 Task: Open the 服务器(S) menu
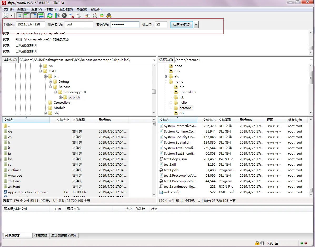[66, 9]
